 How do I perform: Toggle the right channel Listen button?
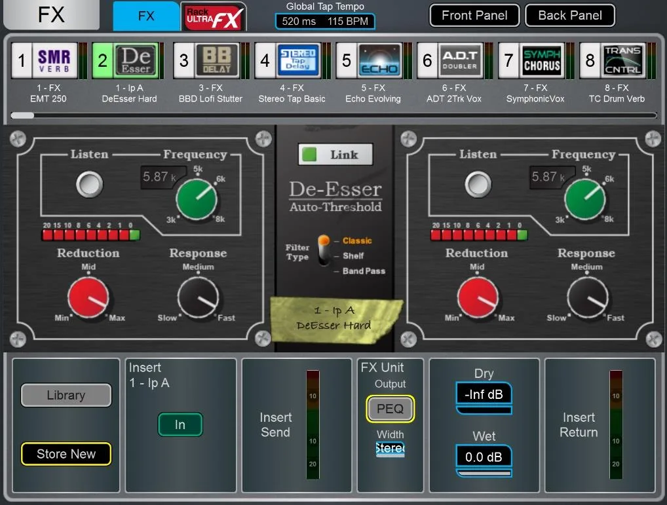coord(478,185)
